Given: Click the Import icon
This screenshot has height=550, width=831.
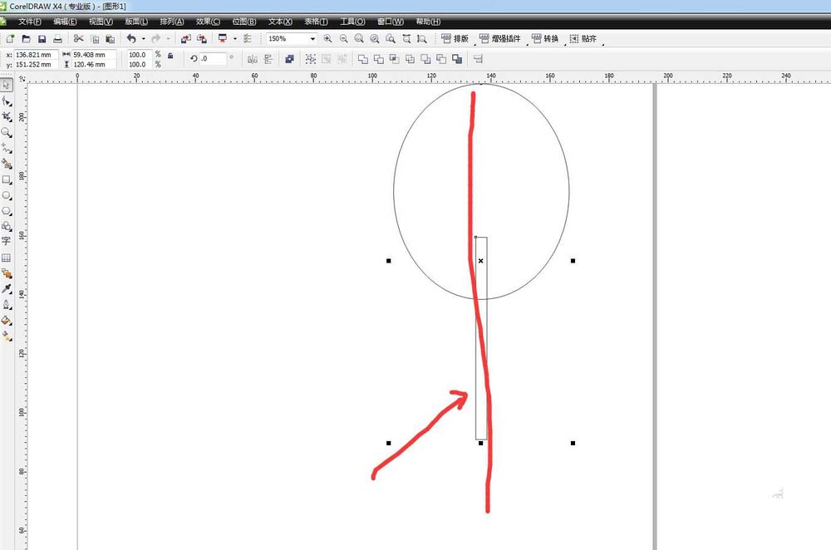Looking at the screenshot, I should [186, 39].
